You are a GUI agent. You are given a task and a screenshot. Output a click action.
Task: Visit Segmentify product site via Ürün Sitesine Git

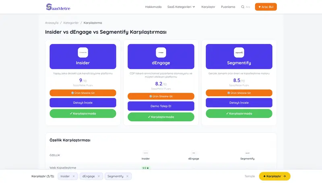click(x=239, y=93)
